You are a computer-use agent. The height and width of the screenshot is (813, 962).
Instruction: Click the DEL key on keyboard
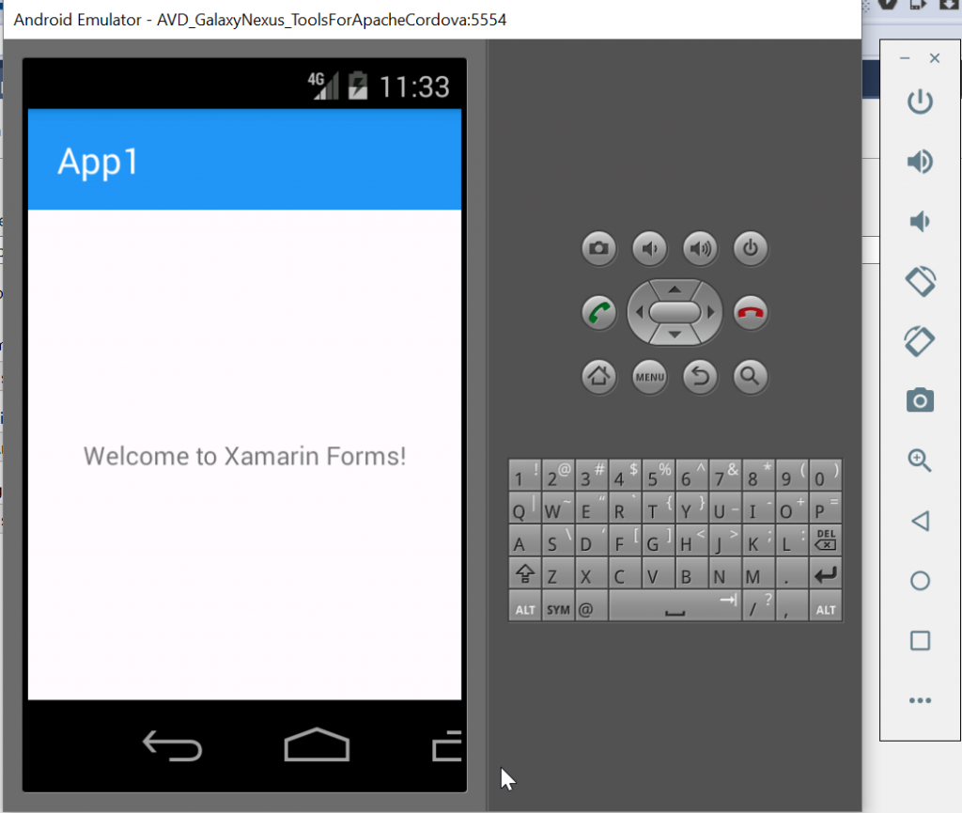click(x=825, y=540)
